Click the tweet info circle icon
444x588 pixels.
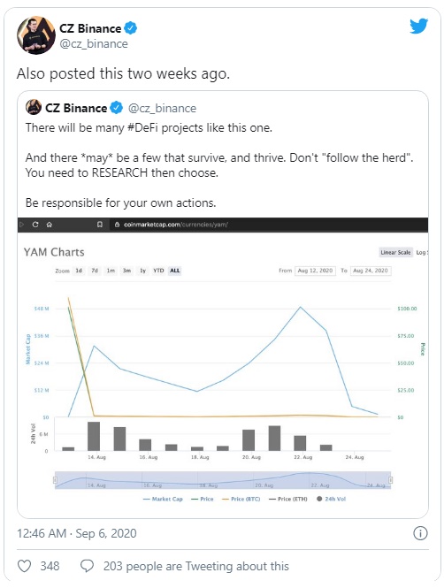(420, 533)
